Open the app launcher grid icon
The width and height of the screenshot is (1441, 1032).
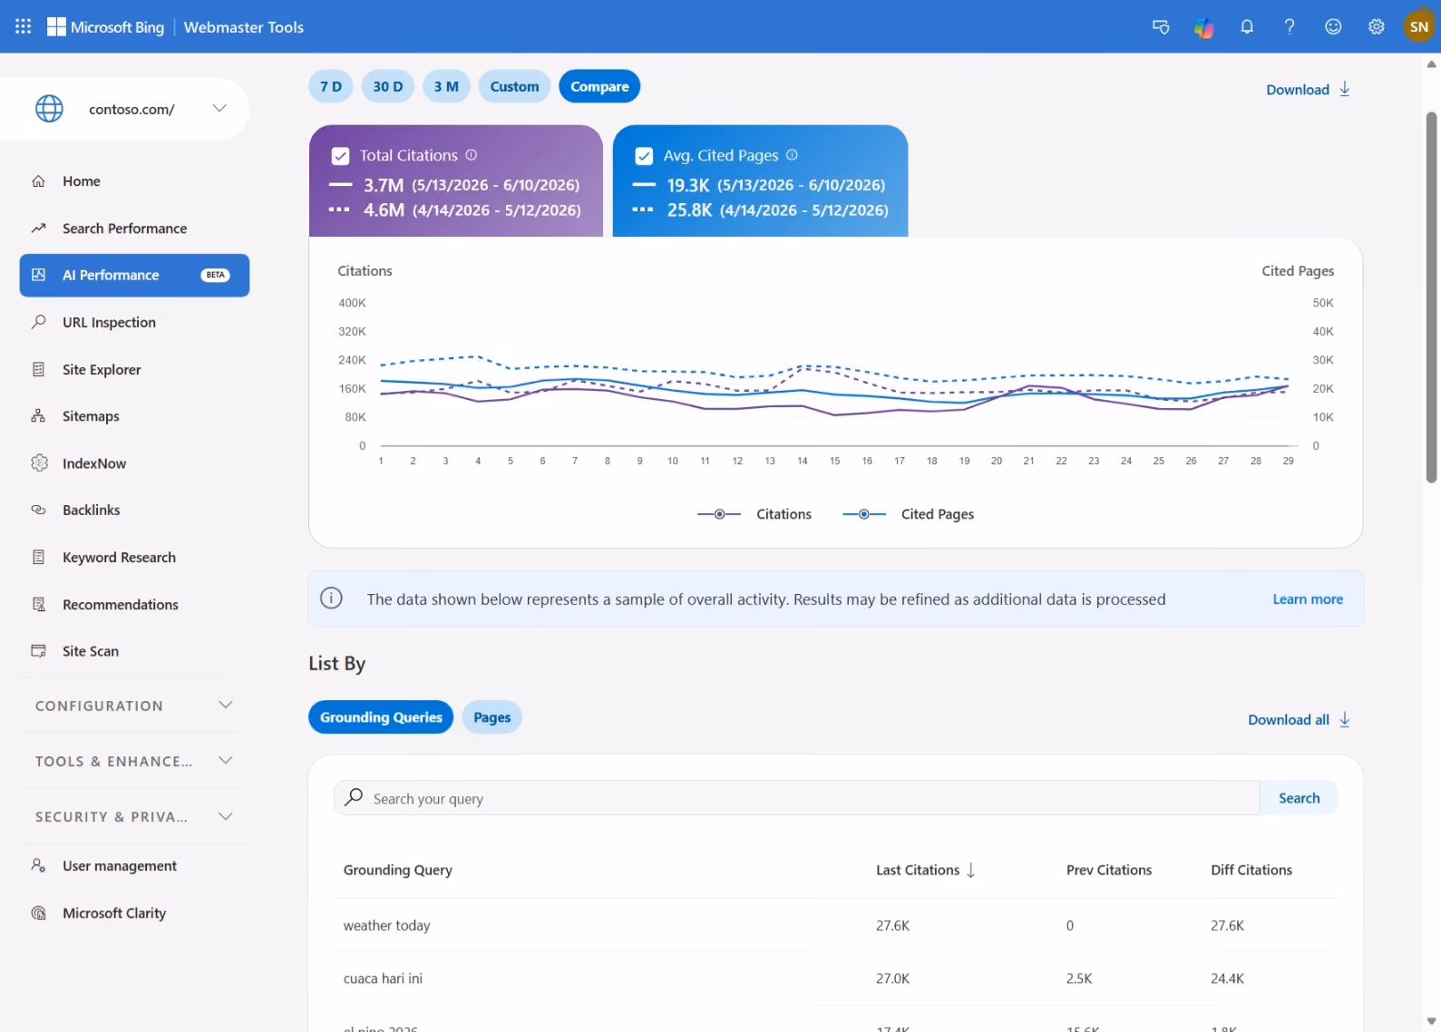[24, 26]
